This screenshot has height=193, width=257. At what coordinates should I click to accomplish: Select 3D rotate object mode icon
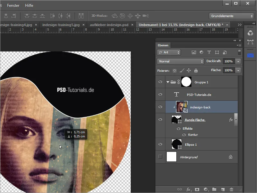coord(115,16)
